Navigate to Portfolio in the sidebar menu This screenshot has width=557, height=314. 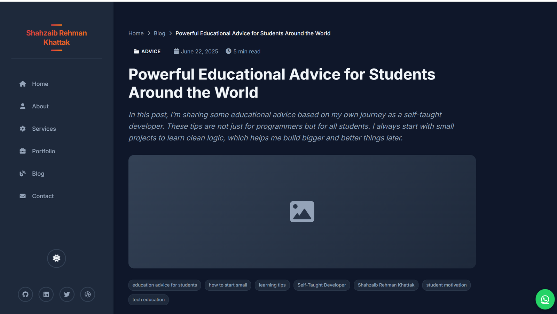pos(44,151)
